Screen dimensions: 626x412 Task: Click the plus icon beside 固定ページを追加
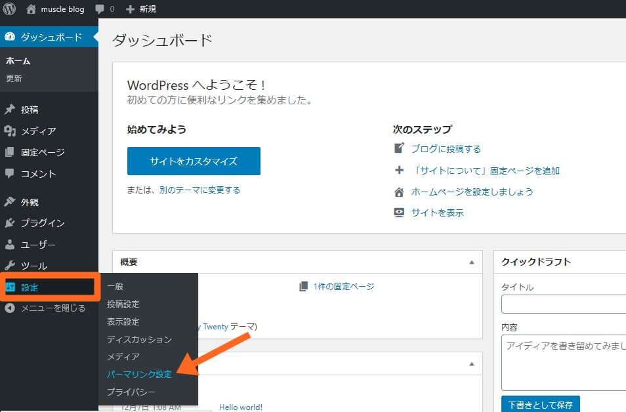click(x=399, y=170)
